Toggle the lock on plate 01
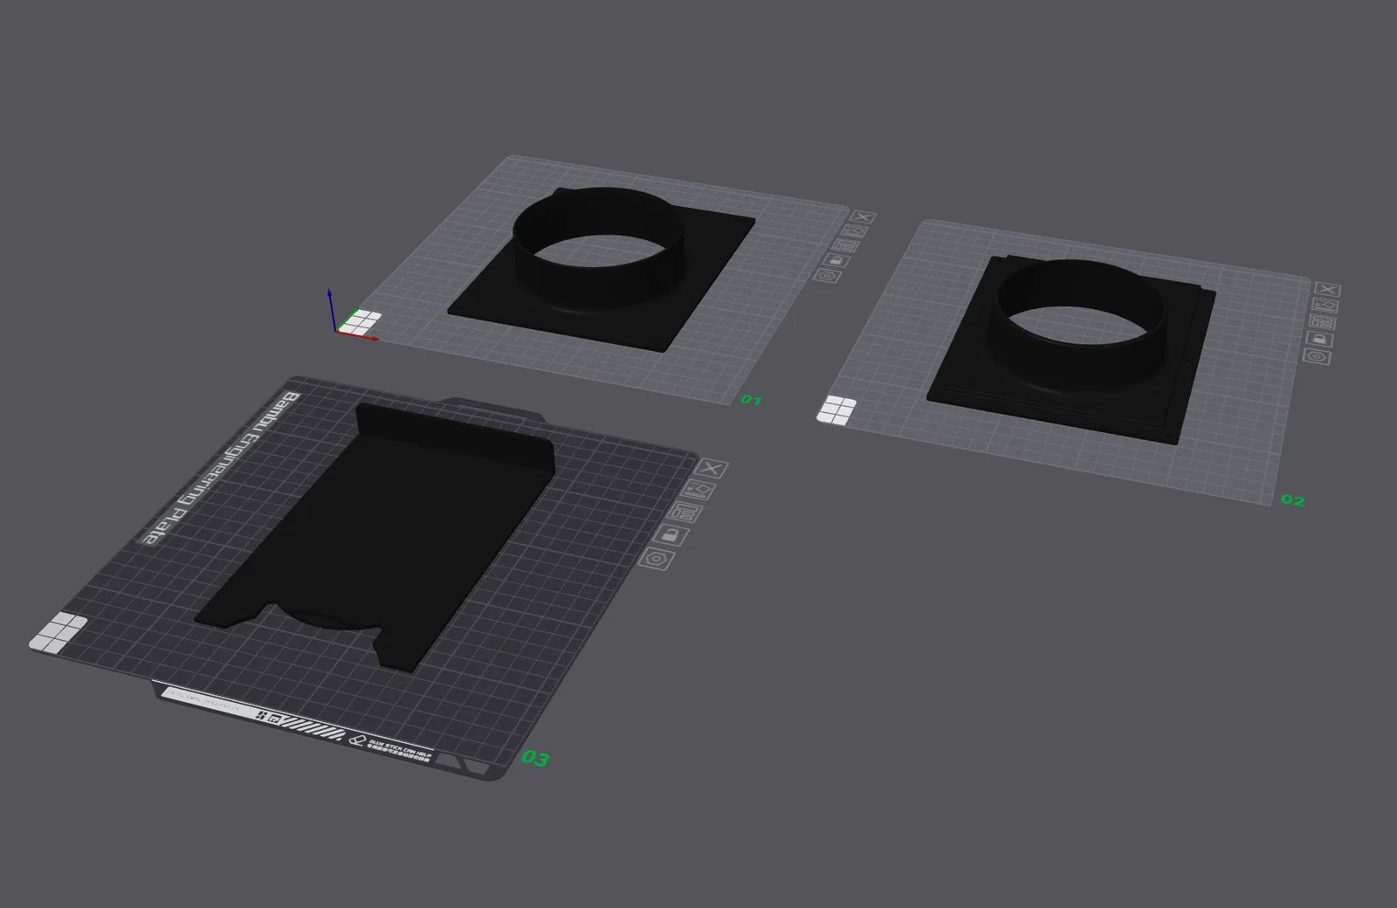 pyautogui.click(x=836, y=260)
